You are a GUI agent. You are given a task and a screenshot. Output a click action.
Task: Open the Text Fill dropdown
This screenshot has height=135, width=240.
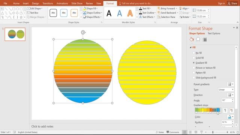click(145, 9)
